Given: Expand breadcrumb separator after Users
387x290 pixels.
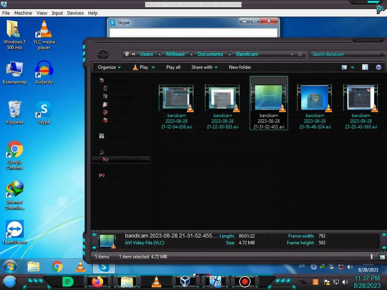Looking at the screenshot, I should [x=159, y=54].
